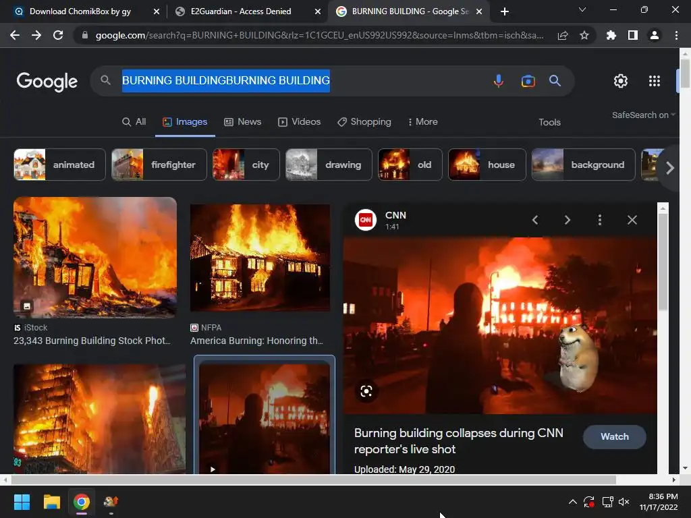
Task: Open the iStock burning house thumbnail
Action: [94, 257]
